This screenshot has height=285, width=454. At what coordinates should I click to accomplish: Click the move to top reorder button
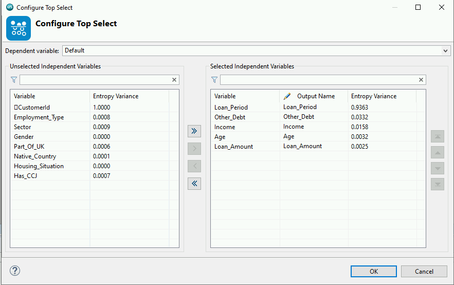[x=438, y=136]
